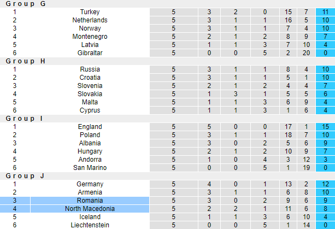Click the Group G header

[26, 4]
